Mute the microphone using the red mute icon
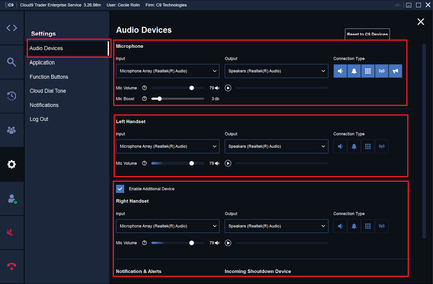The width and height of the screenshot is (433, 284). pyautogui.click(x=12, y=232)
